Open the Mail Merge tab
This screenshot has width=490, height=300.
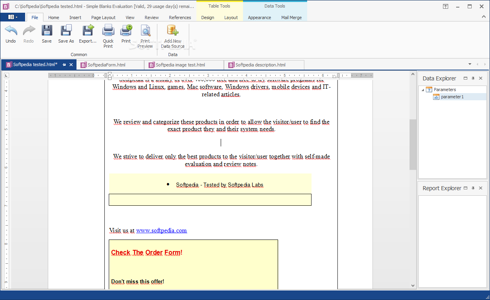291,18
